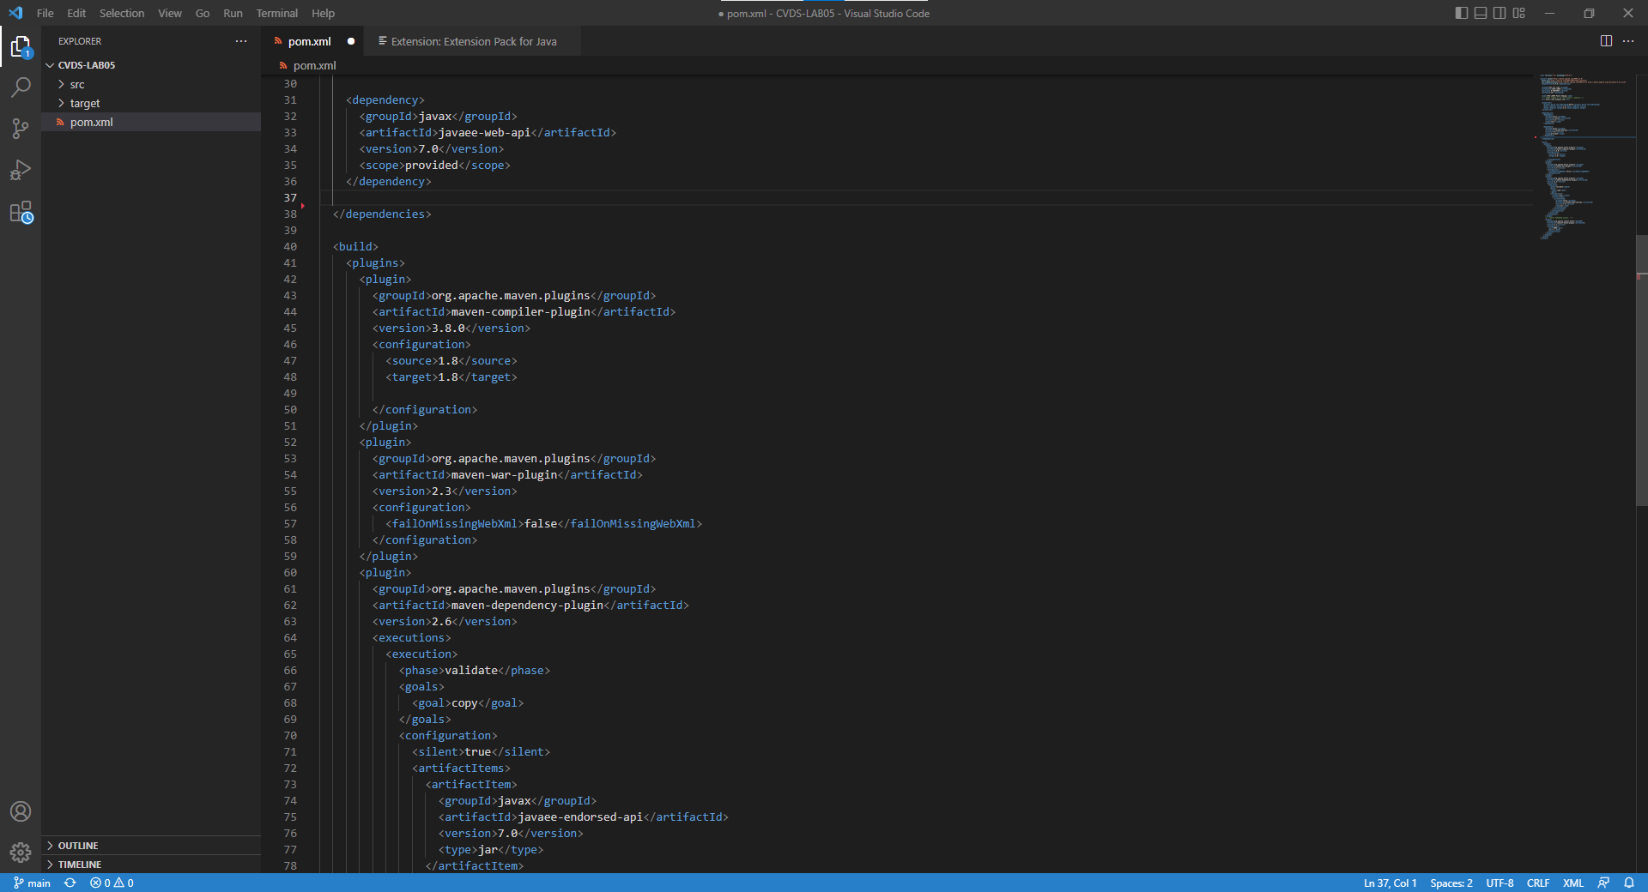The width and height of the screenshot is (1648, 892).
Task: Click the main branch indicator
Action: click(x=32, y=883)
